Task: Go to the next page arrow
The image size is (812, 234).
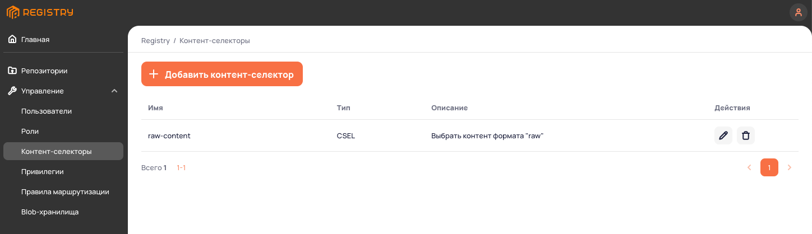Action: (x=790, y=167)
